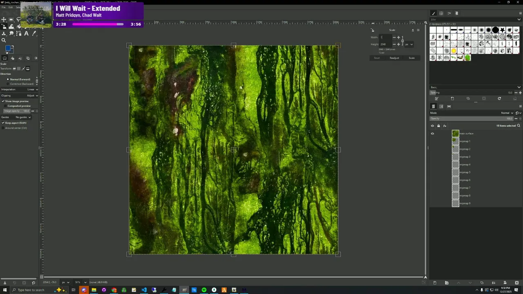Refresh the brushes list

[499, 98]
